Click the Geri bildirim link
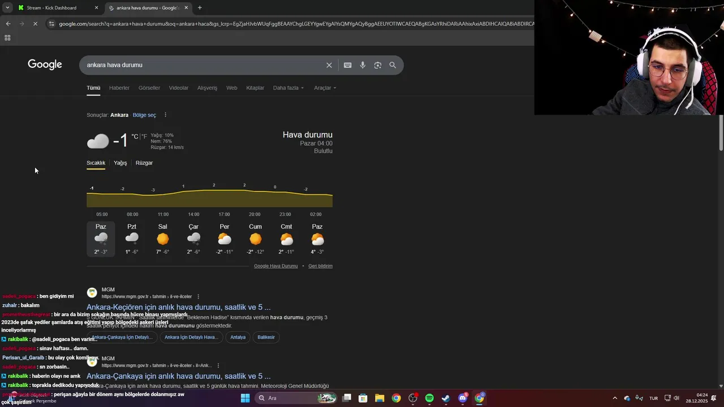This screenshot has width=724, height=407. coord(320,266)
